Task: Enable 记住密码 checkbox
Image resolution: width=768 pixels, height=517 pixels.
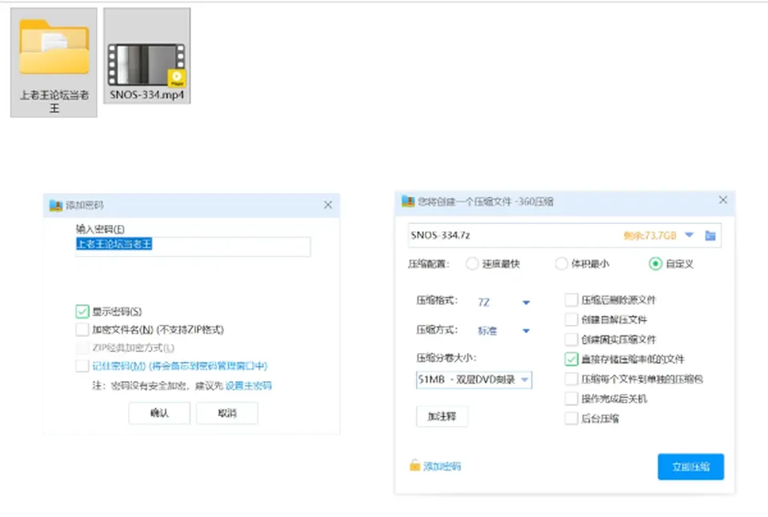Action: [82, 366]
